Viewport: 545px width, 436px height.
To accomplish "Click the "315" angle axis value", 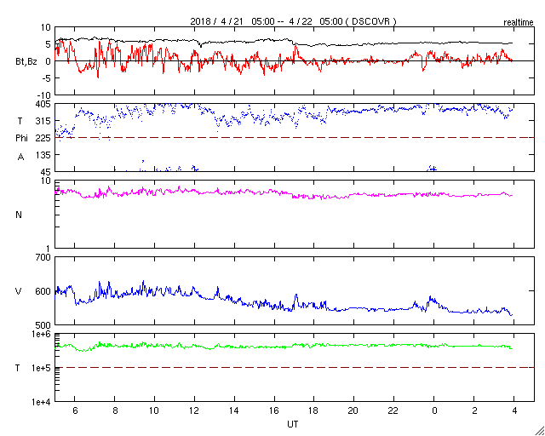I will 44,121.
